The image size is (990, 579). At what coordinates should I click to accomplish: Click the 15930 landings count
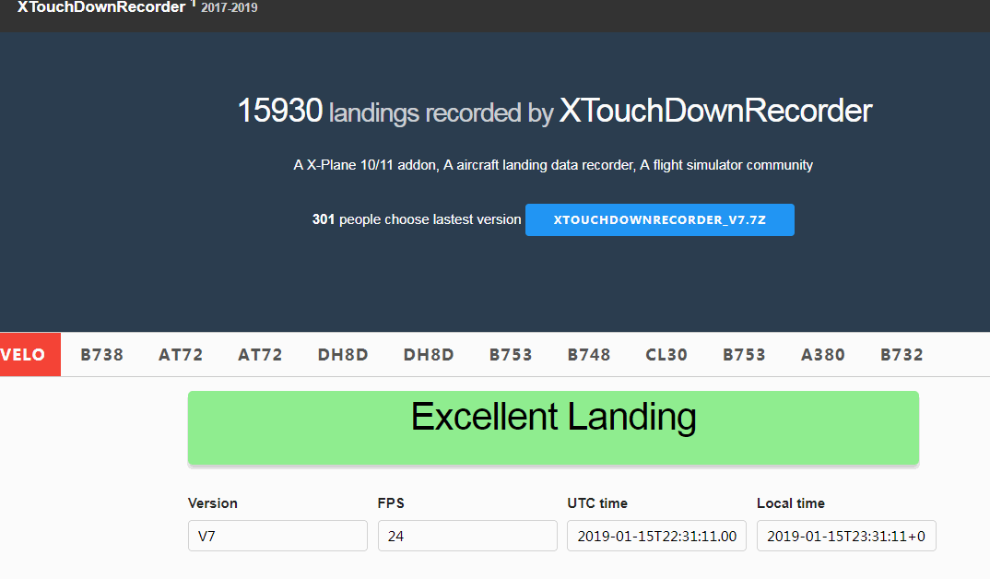click(279, 111)
